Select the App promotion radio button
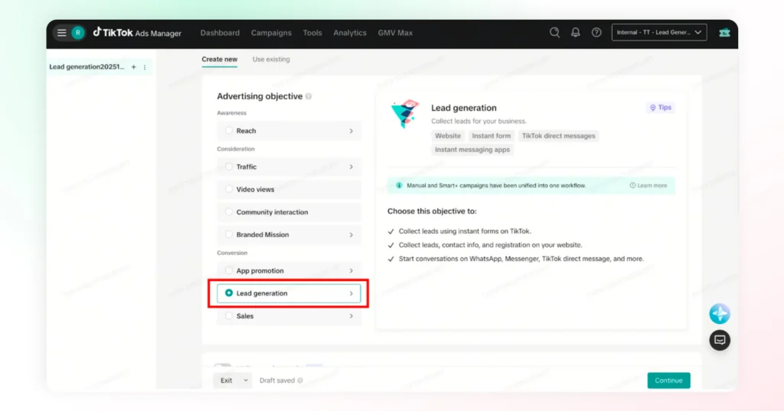Screen dimensions: 784x411 pos(228,270)
